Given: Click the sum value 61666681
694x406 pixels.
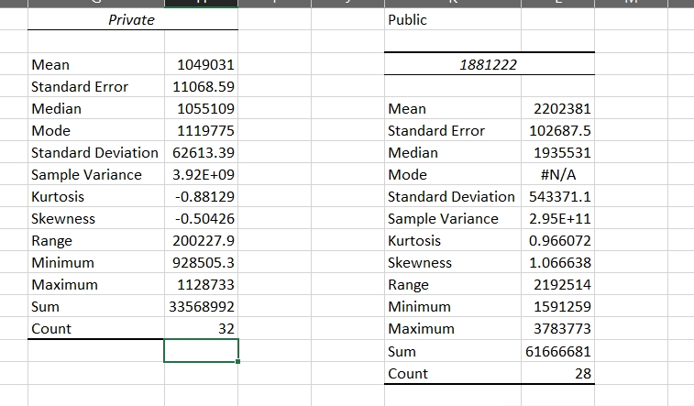Looking at the screenshot, I should point(558,351).
